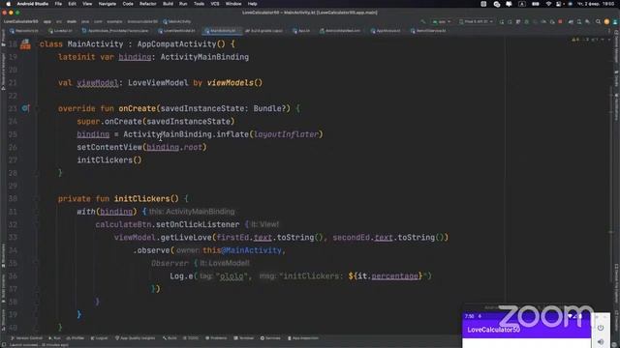Switch to the LoveApi.kt editor tab
Image resolution: width=620 pixels, height=348 pixels.
tap(60, 31)
